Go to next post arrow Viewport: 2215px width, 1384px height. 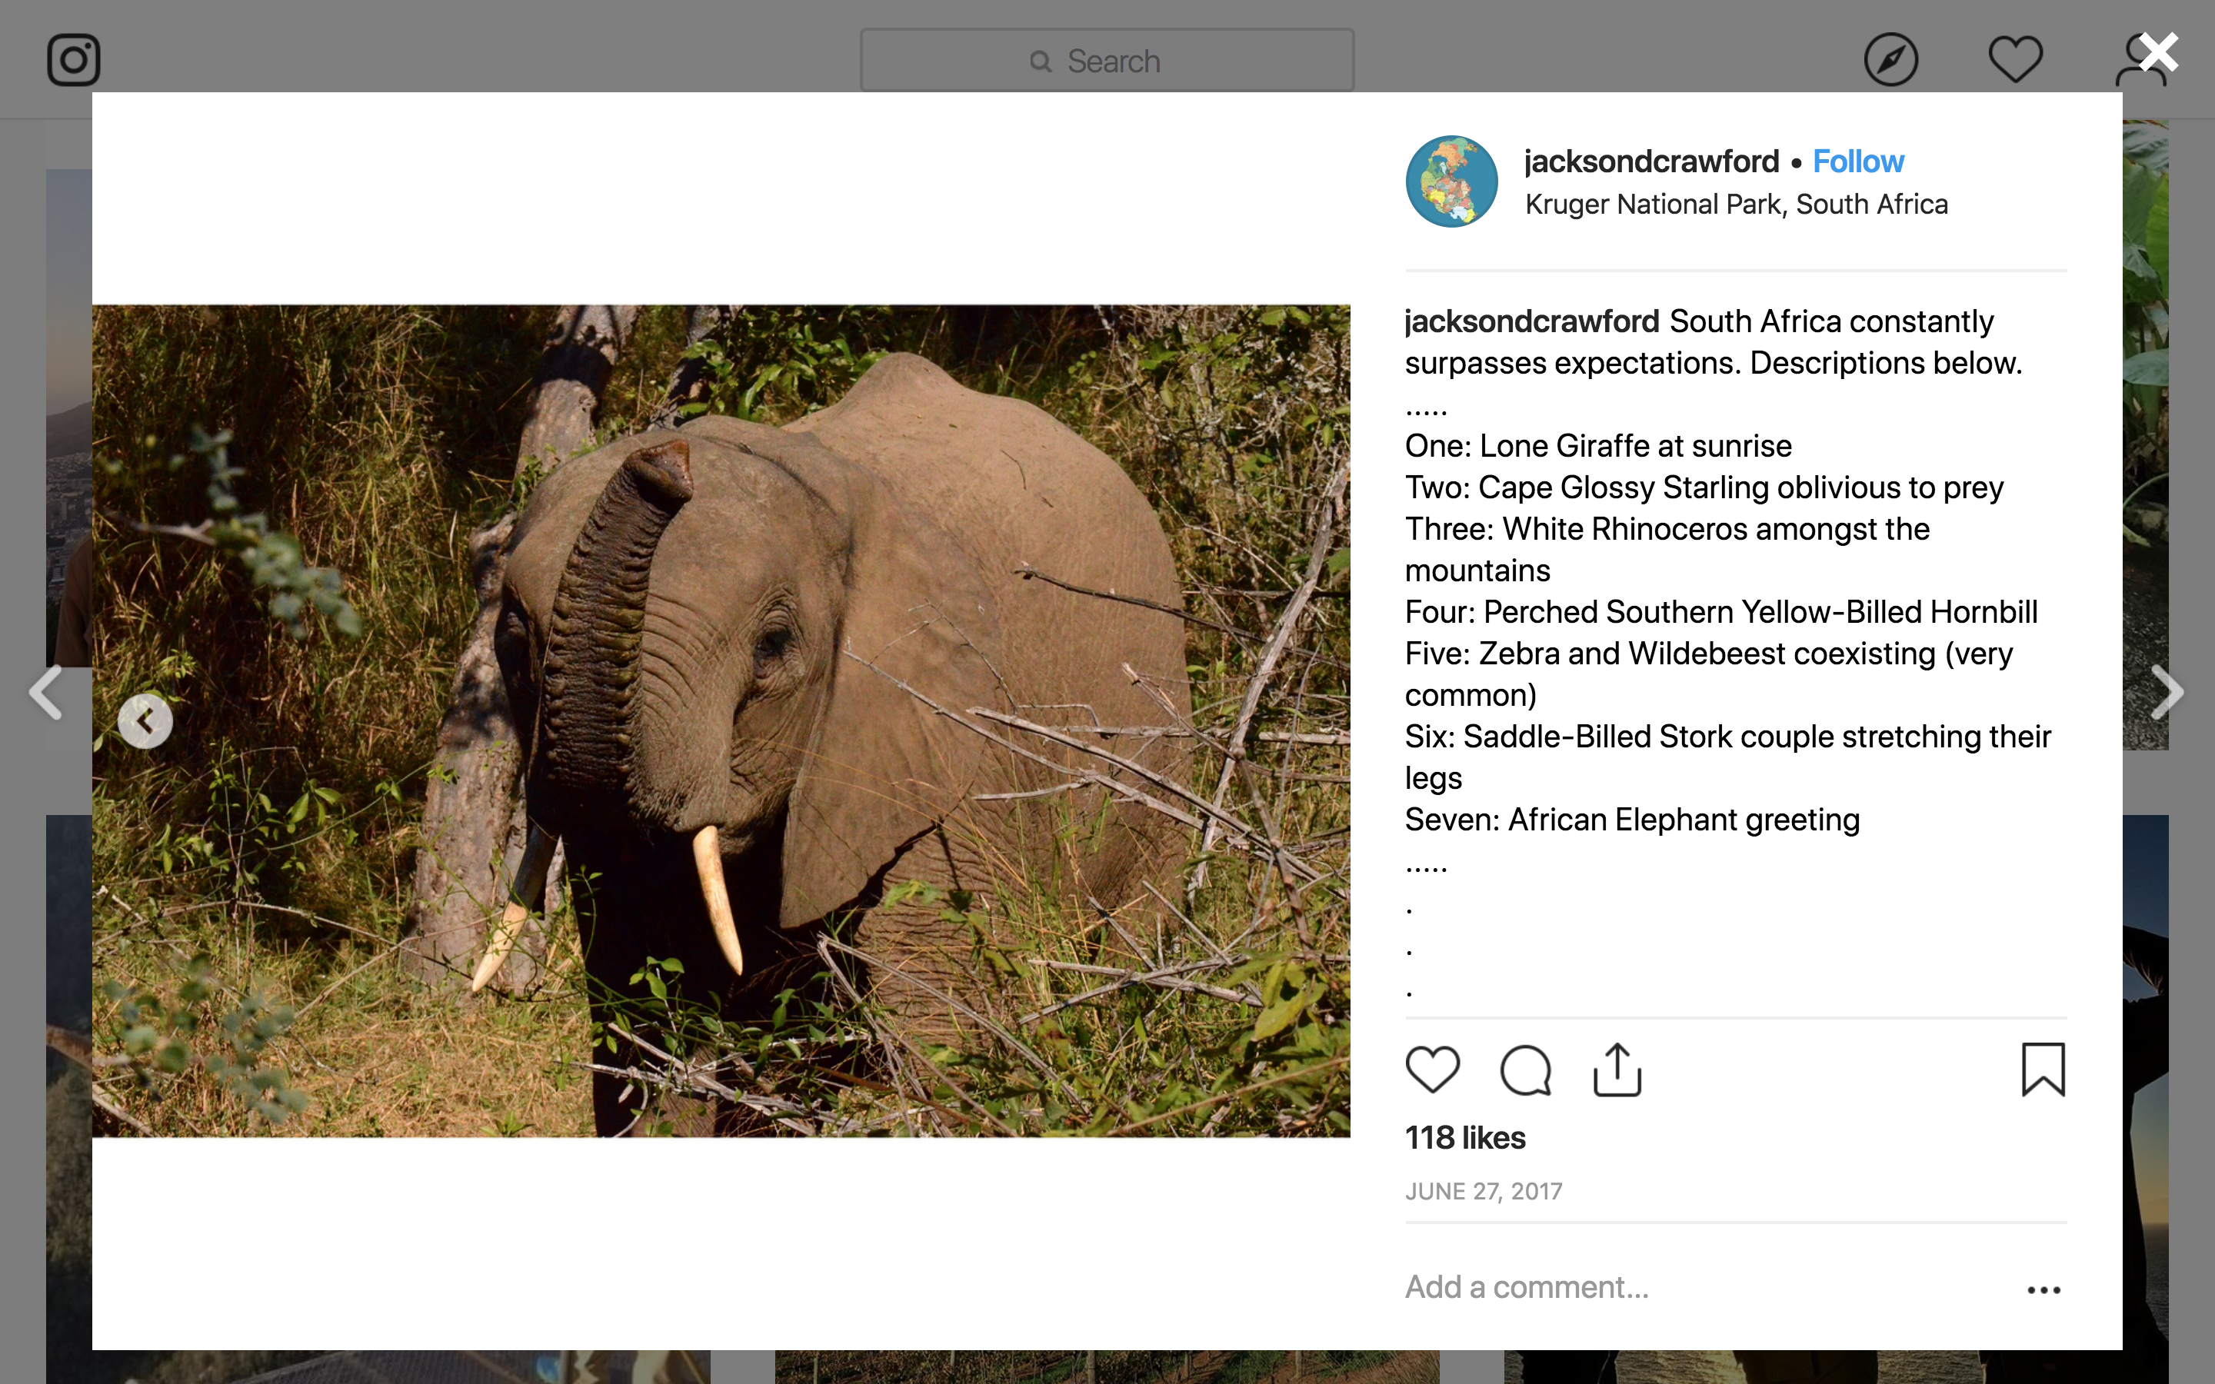click(x=2167, y=692)
